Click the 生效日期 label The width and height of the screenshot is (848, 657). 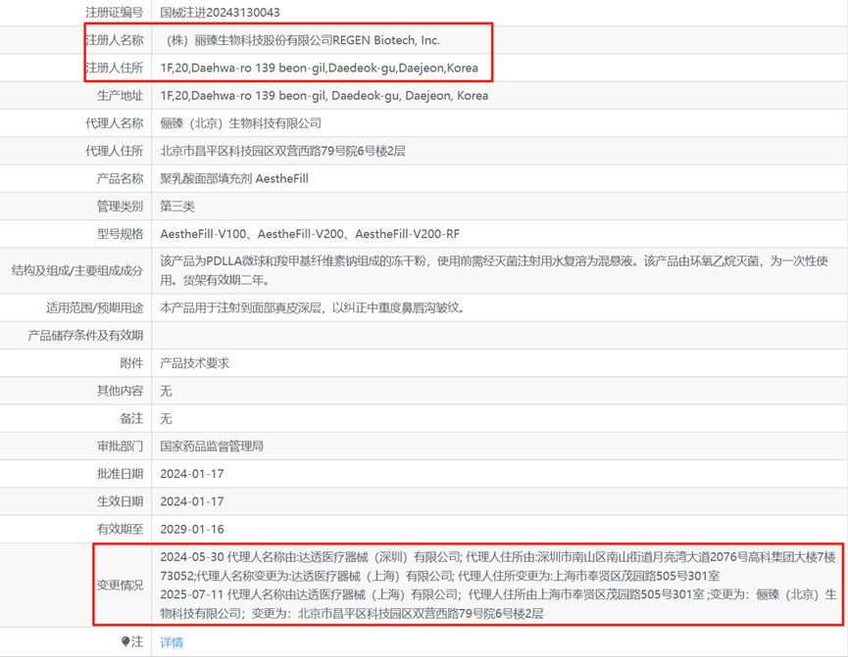coord(120,501)
